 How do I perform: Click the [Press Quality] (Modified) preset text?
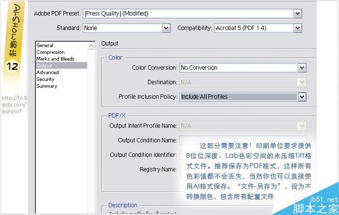pos(117,14)
